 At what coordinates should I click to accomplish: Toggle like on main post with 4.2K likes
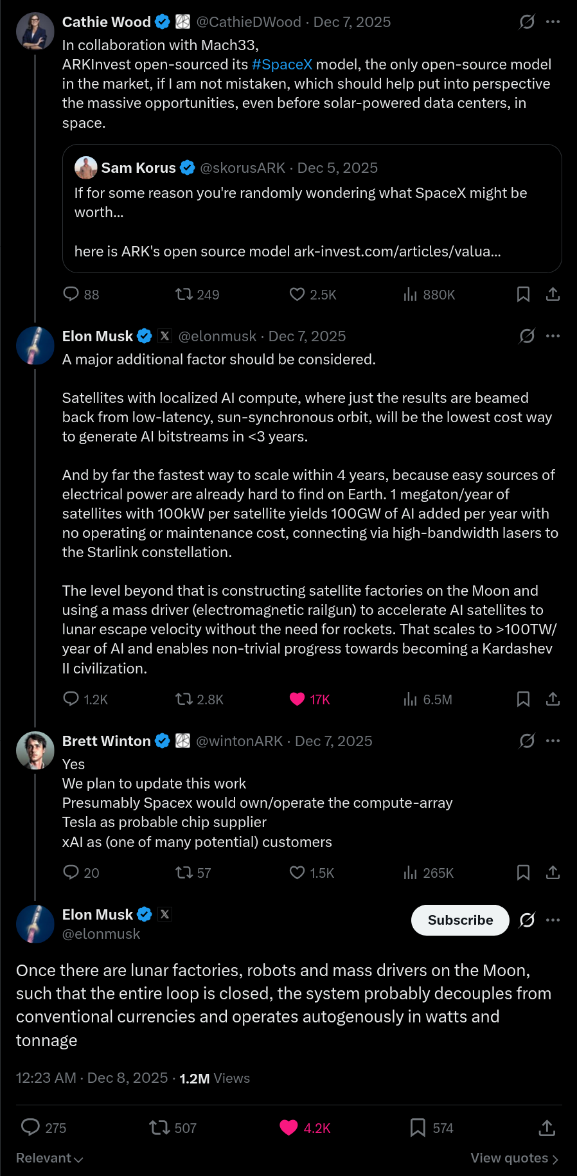[x=289, y=1128]
